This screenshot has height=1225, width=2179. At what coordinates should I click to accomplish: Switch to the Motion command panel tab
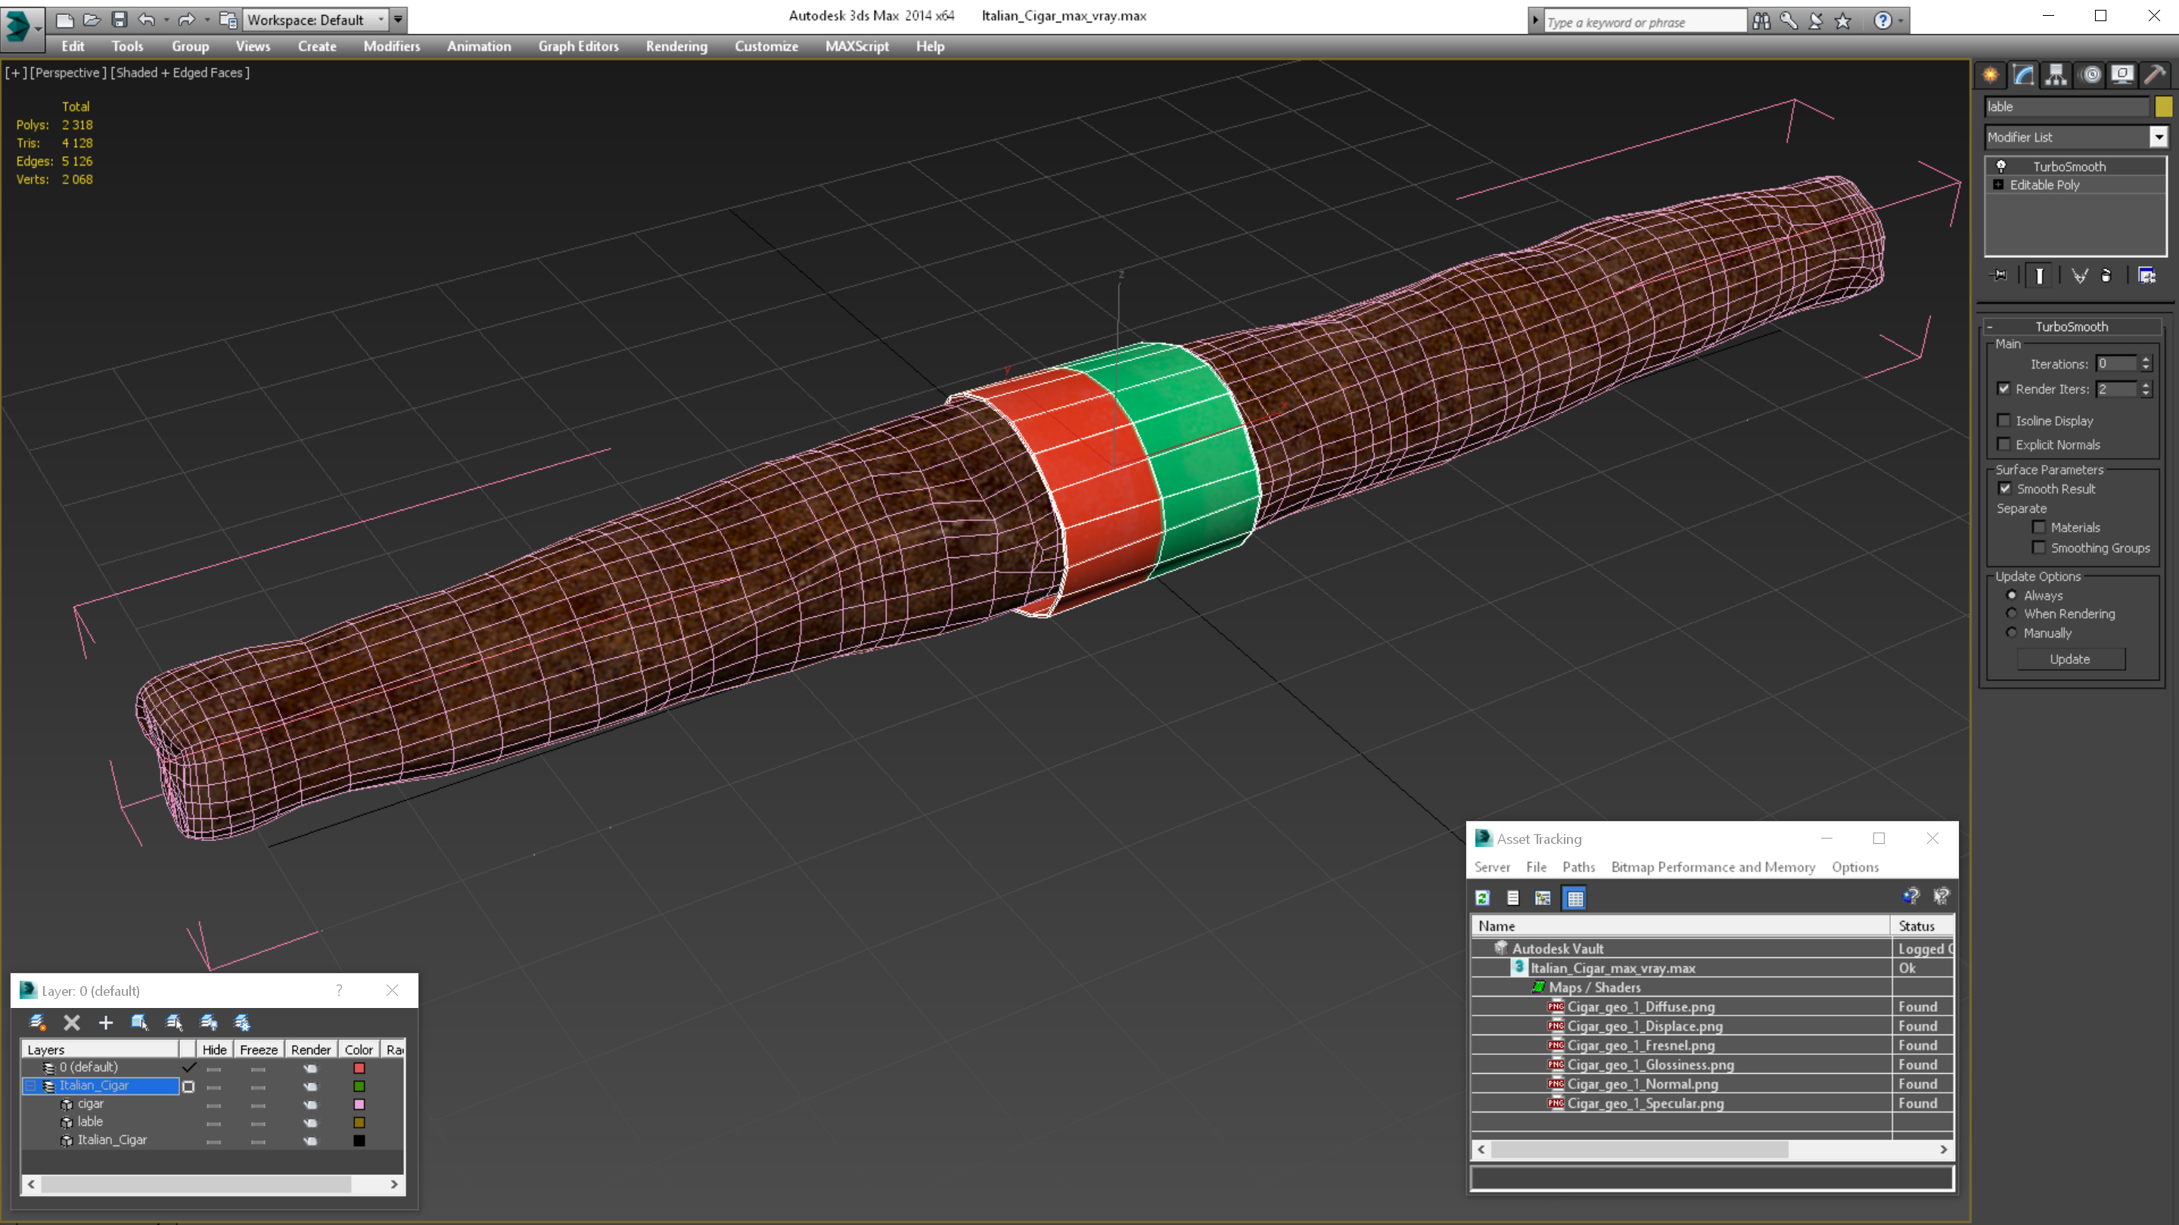pyautogui.click(x=2090, y=74)
